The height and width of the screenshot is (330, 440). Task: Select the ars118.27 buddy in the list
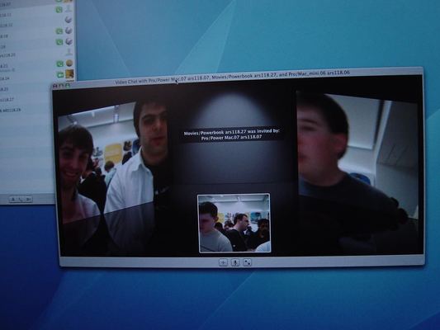7,100
